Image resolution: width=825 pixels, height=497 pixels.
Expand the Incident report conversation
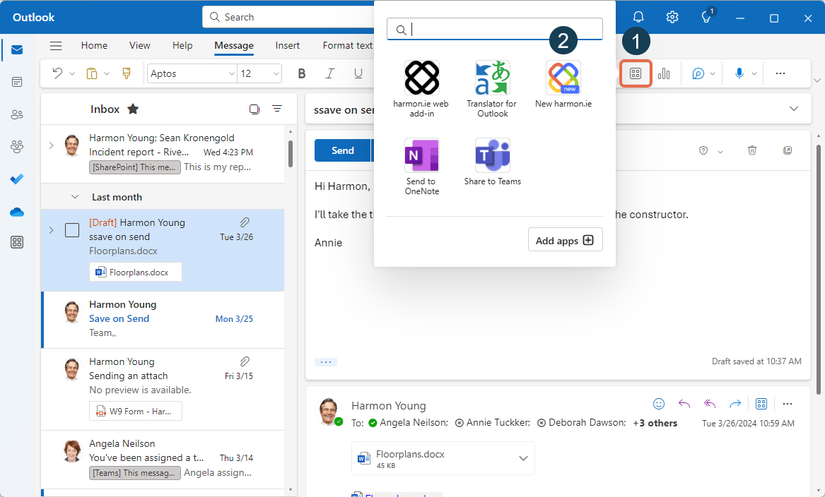coord(51,145)
